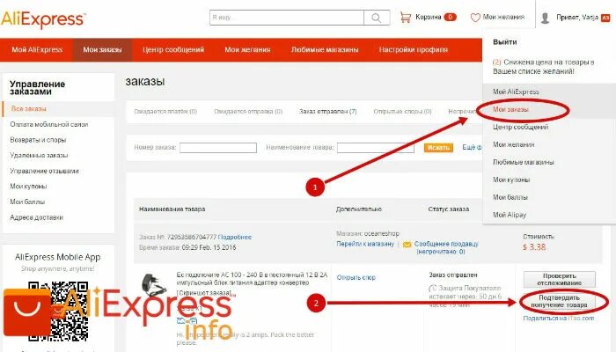Choose Выйти in the account dropdown

[x=505, y=41]
